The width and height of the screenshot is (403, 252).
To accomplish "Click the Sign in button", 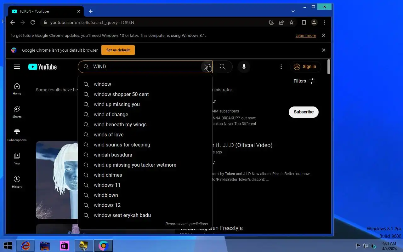I will point(305,66).
